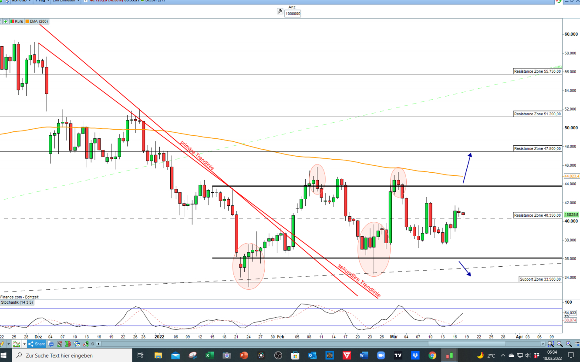
Task: Open File Explorer from the taskbar
Action: [158, 355]
